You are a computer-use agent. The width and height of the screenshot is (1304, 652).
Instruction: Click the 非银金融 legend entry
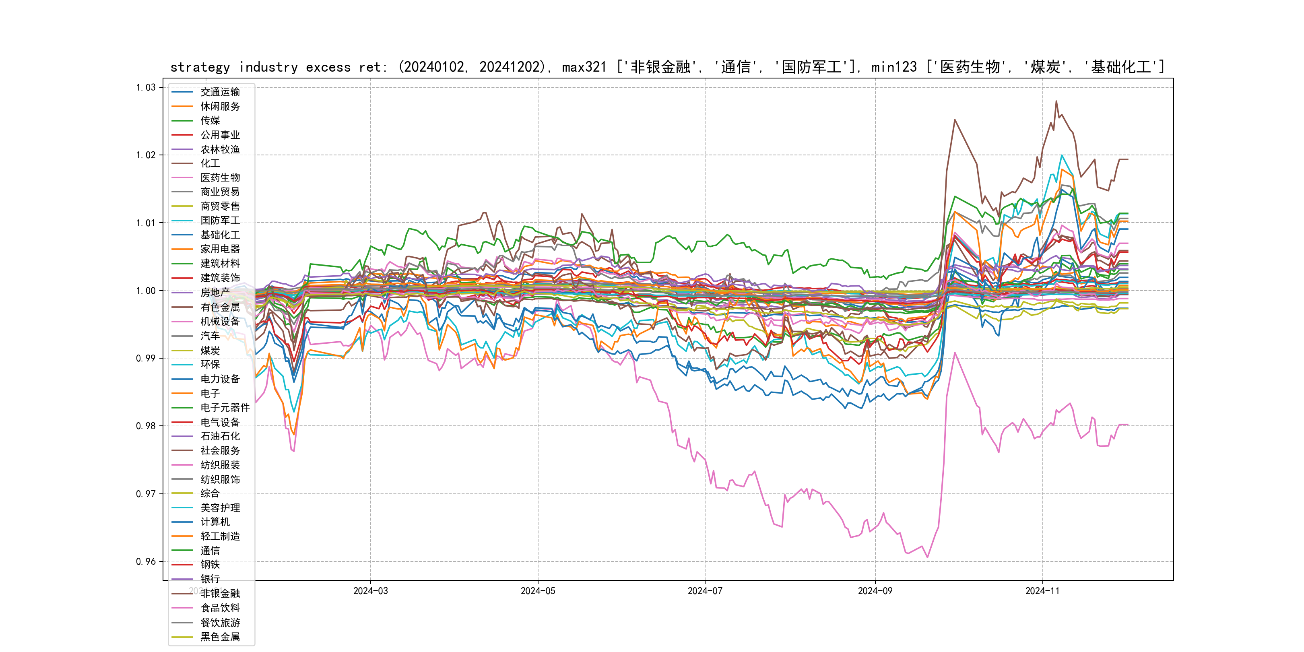220,593
